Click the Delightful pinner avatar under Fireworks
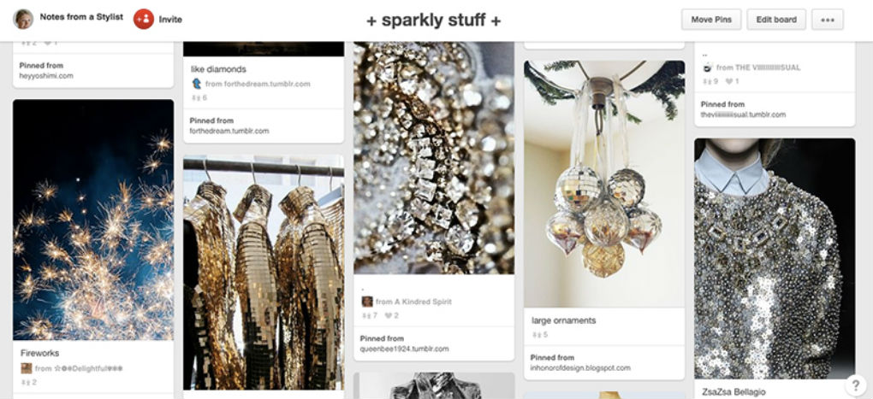 point(27,368)
